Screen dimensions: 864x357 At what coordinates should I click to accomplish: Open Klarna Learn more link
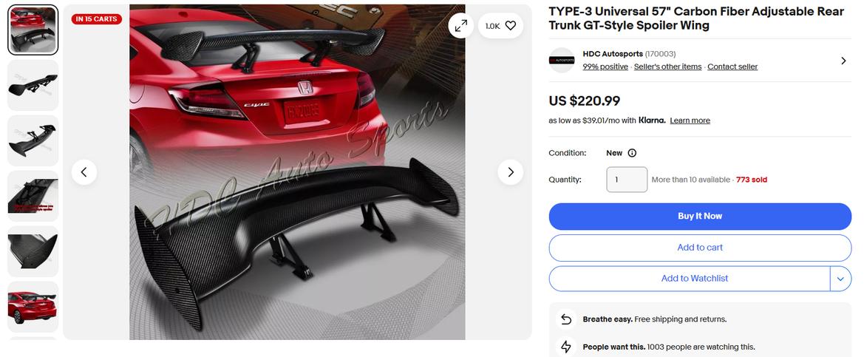(690, 120)
